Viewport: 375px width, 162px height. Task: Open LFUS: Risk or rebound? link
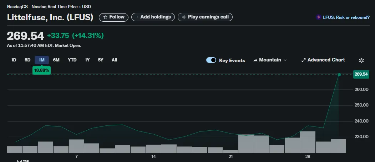pyautogui.click(x=346, y=17)
